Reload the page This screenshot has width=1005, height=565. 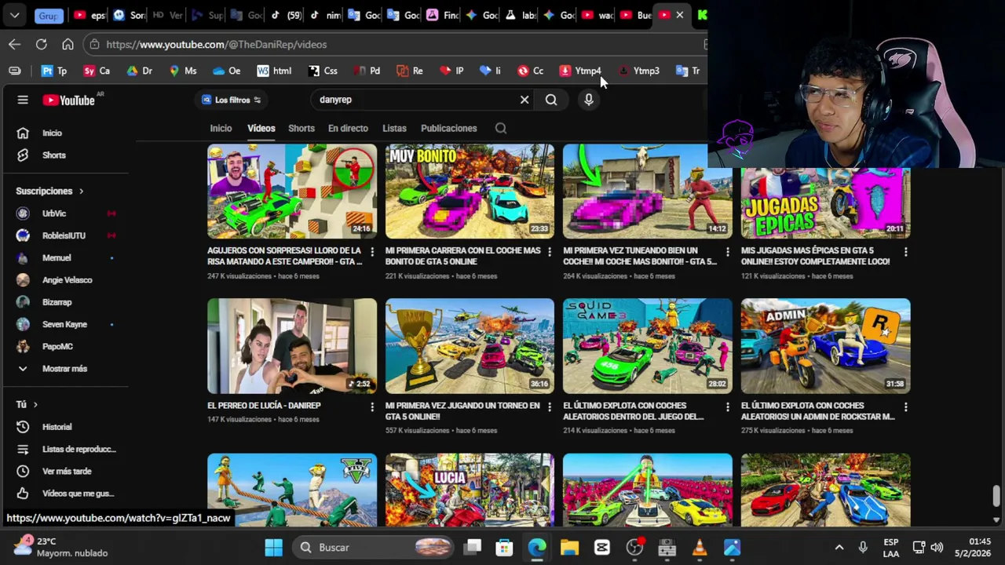(x=41, y=44)
